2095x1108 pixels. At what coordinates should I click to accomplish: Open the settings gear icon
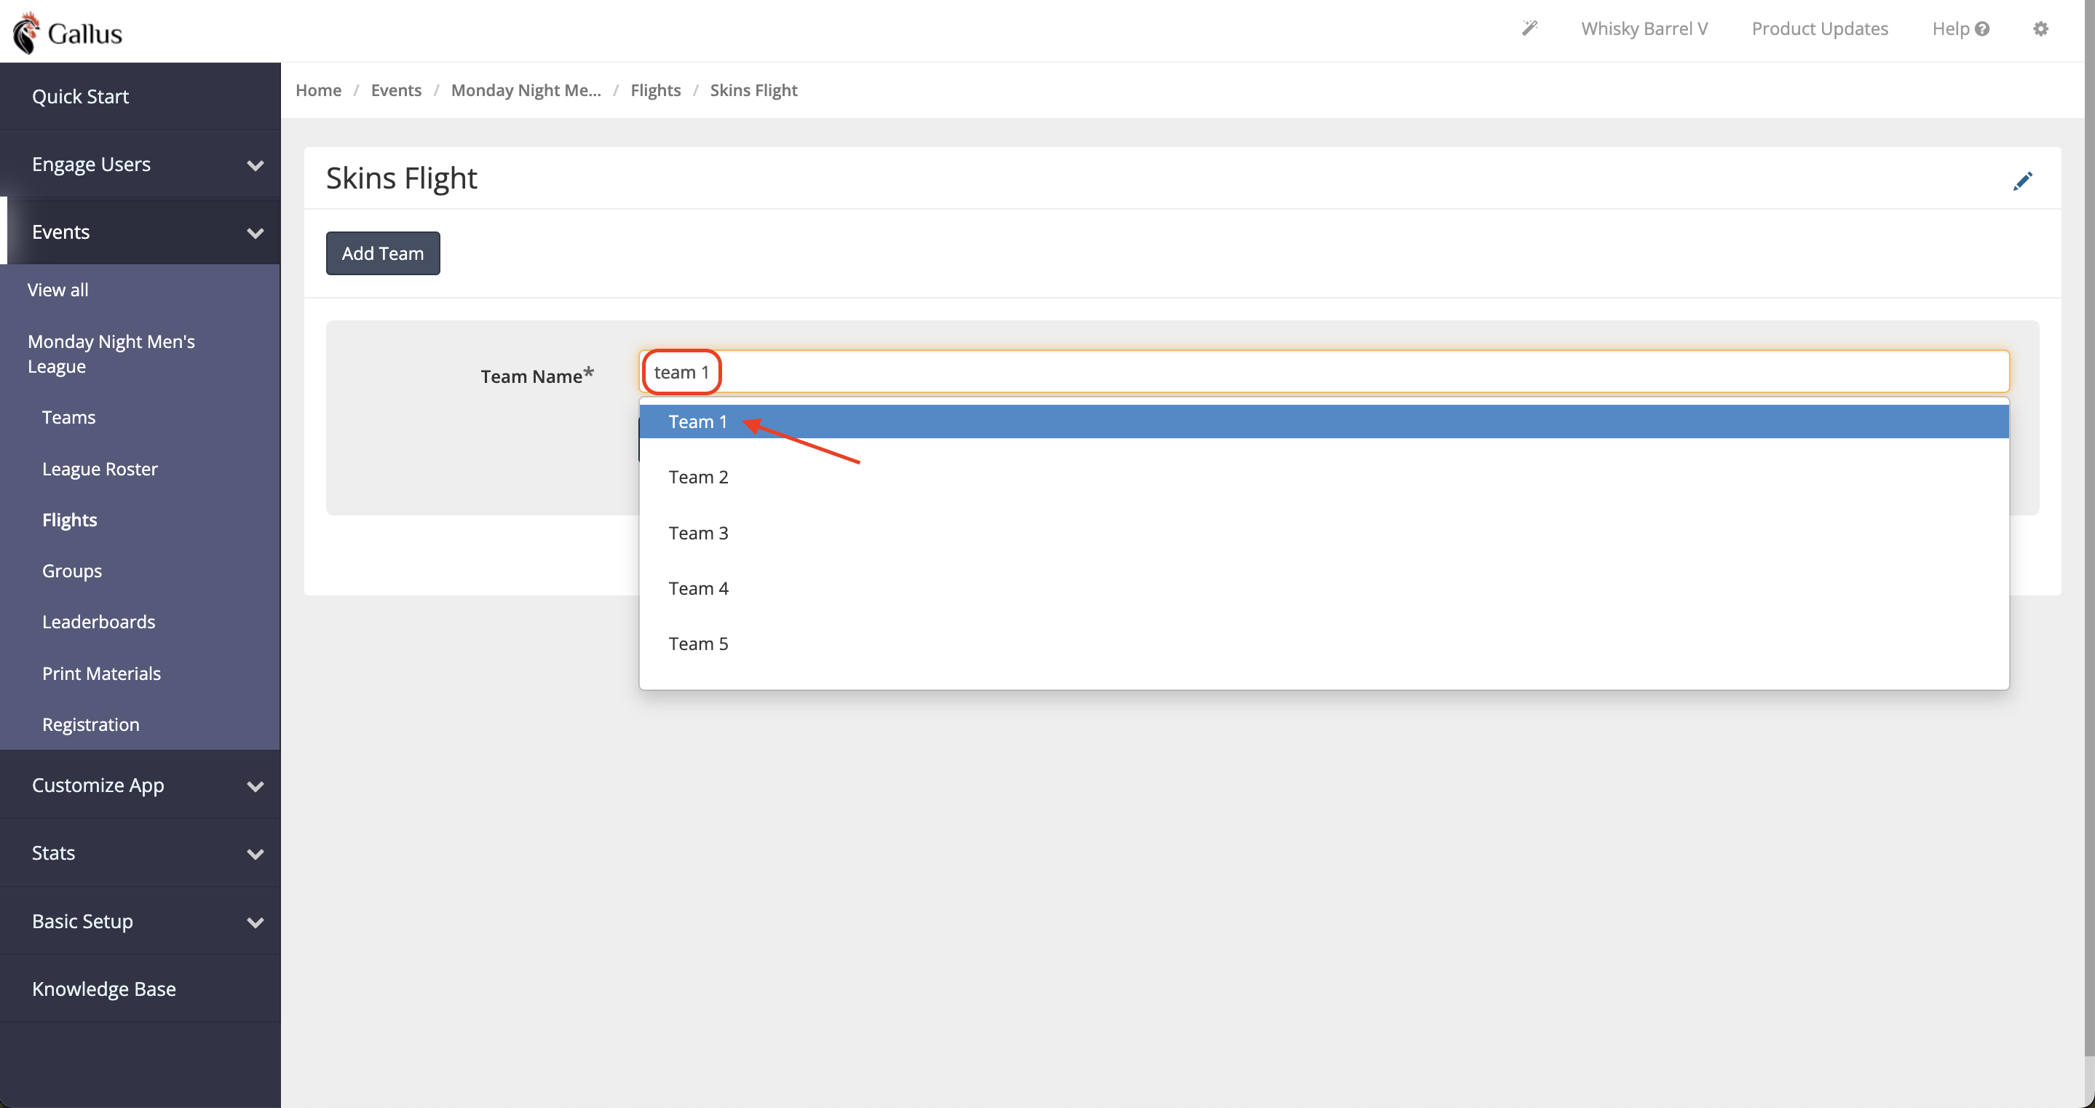(x=2040, y=28)
